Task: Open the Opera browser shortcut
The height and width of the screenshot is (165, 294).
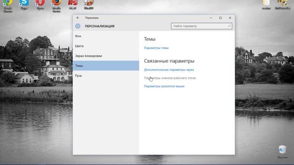Action: [x=40, y=5]
